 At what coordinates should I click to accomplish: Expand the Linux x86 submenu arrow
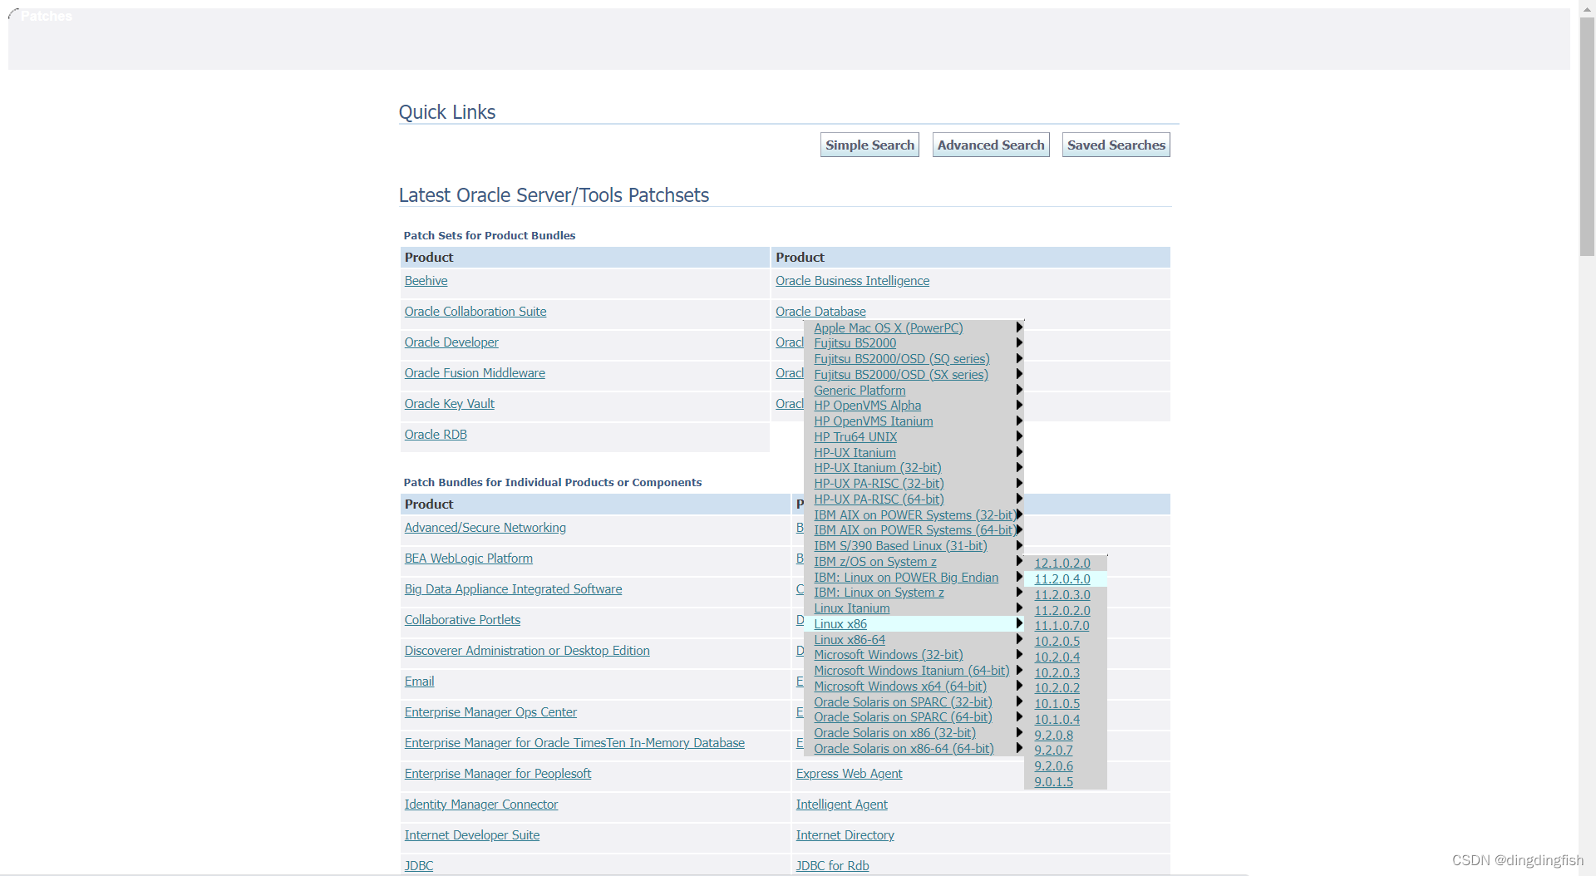pyautogui.click(x=1019, y=624)
